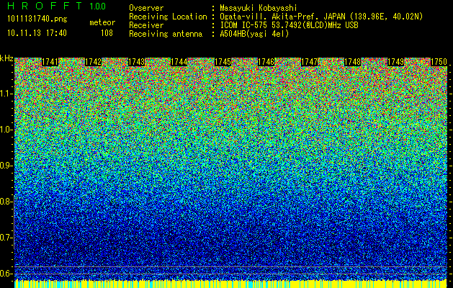Click the 1743 time marker
Screen dimensions: 453x288
click(136, 62)
